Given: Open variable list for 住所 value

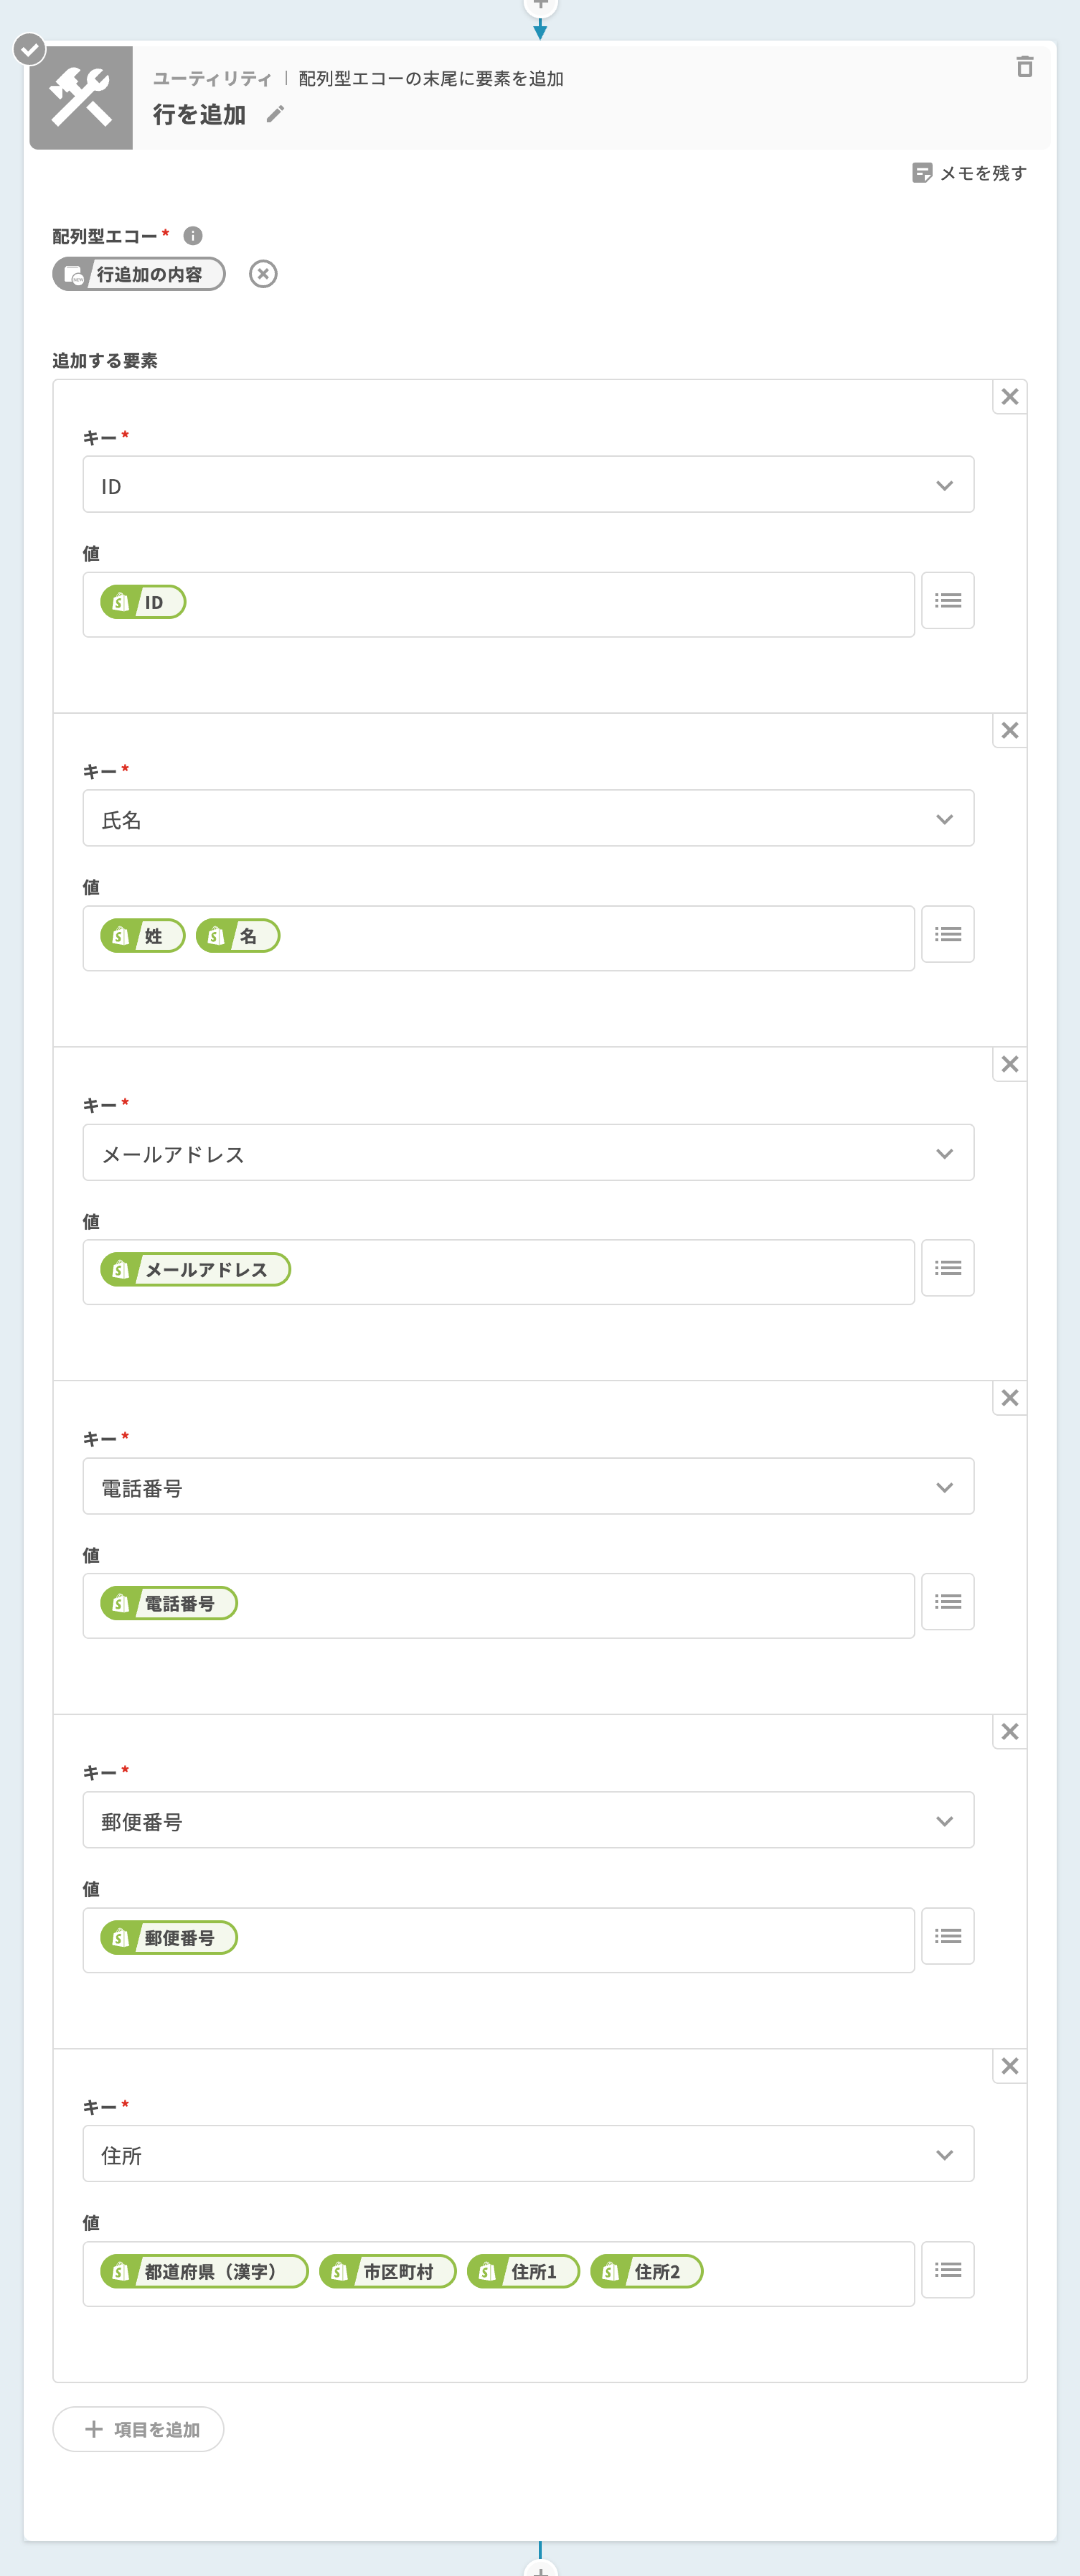Looking at the screenshot, I should coord(947,2270).
